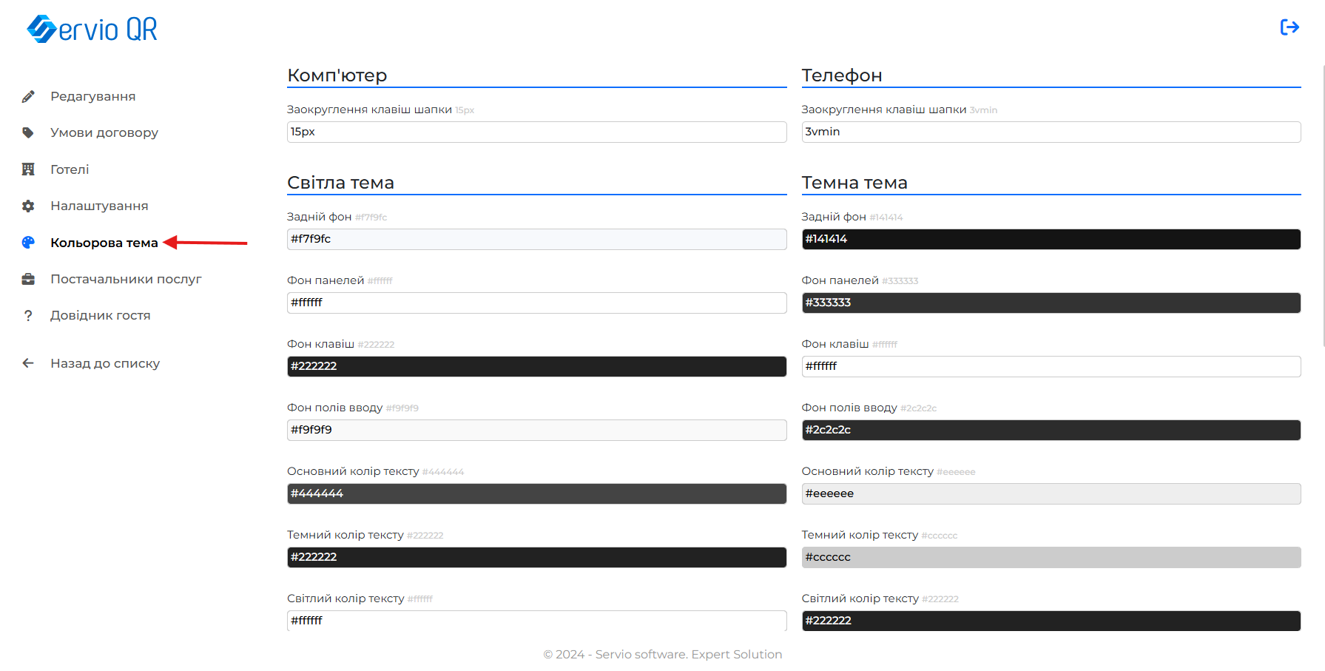Open the Налаштування menu item
This screenshot has height=671, width=1325.
click(x=99, y=206)
